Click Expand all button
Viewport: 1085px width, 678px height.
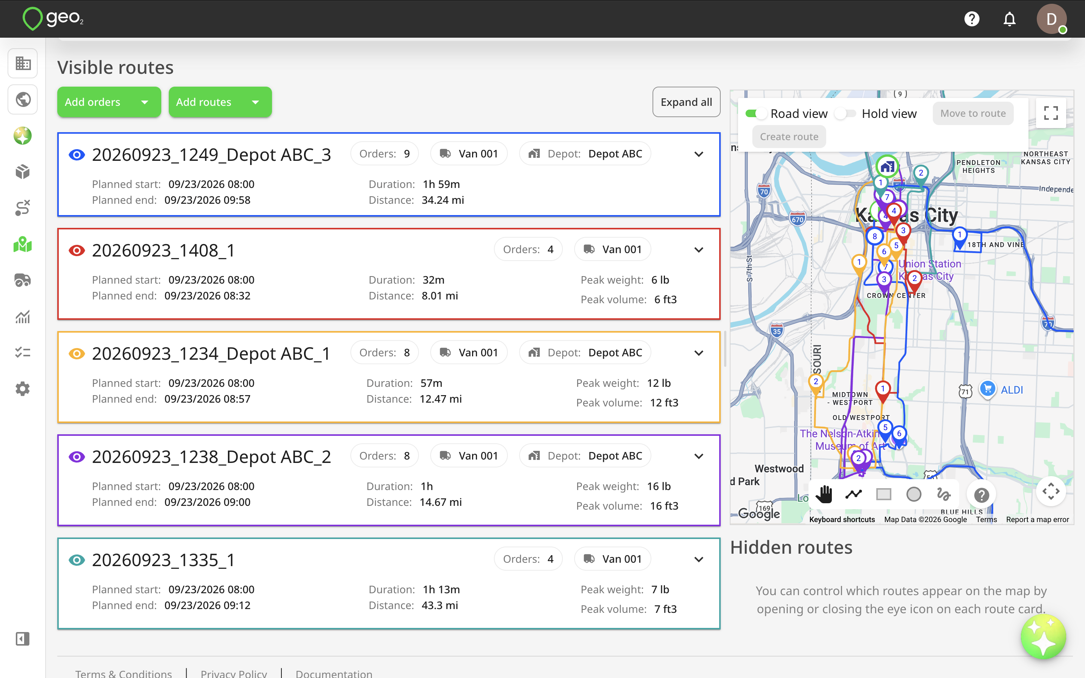coord(686,102)
